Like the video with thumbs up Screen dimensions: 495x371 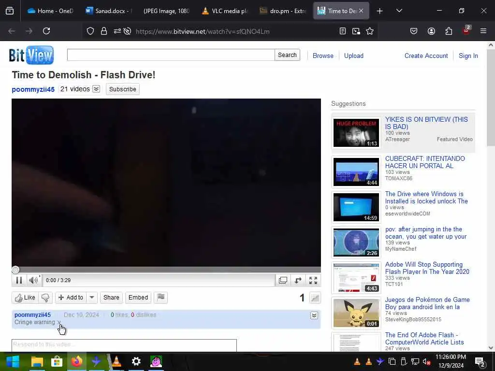[25, 298]
